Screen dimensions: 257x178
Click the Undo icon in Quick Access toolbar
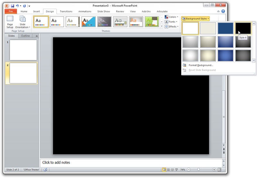[x=17, y=6]
